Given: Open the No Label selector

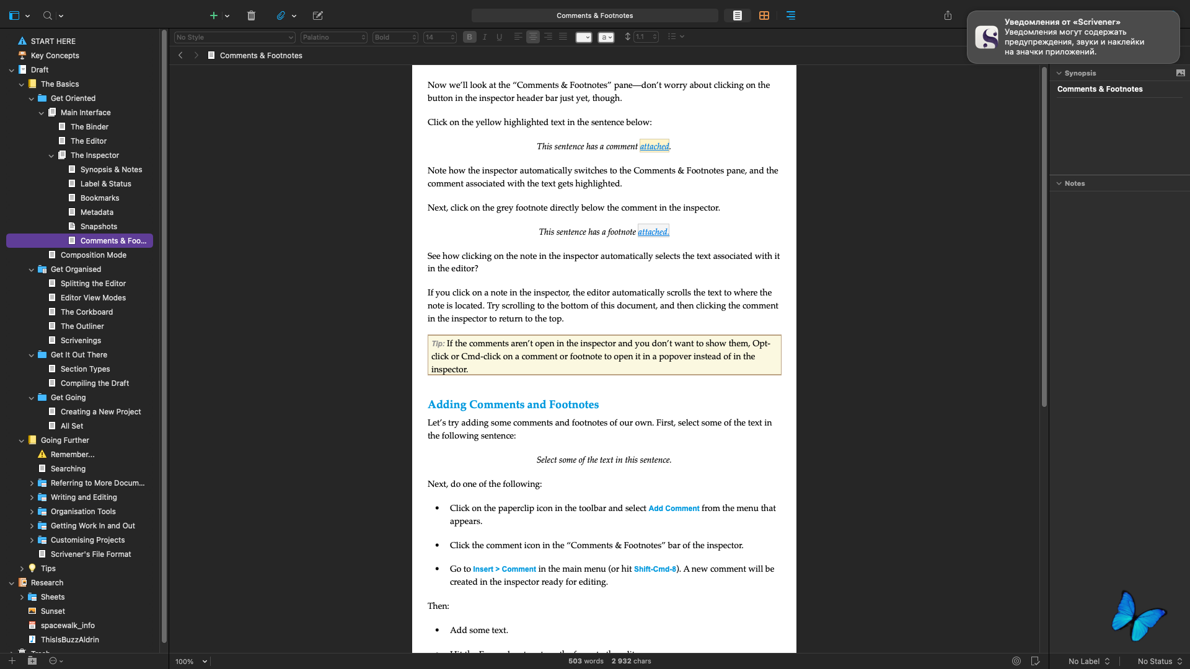Looking at the screenshot, I should point(1088,661).
